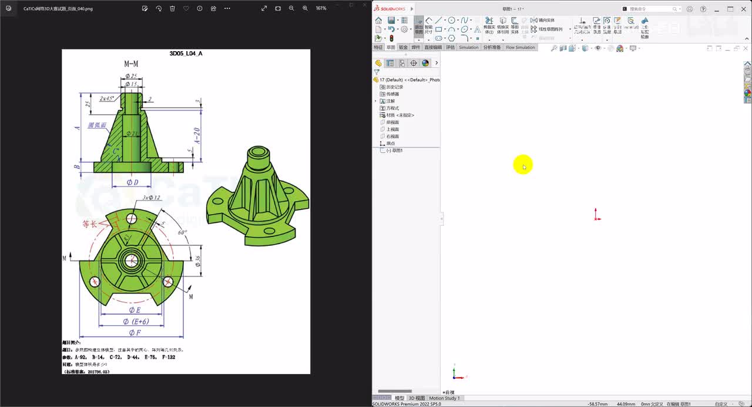
Task: Click the SolidWorks home icon
Action: click(x=378, y=21)
